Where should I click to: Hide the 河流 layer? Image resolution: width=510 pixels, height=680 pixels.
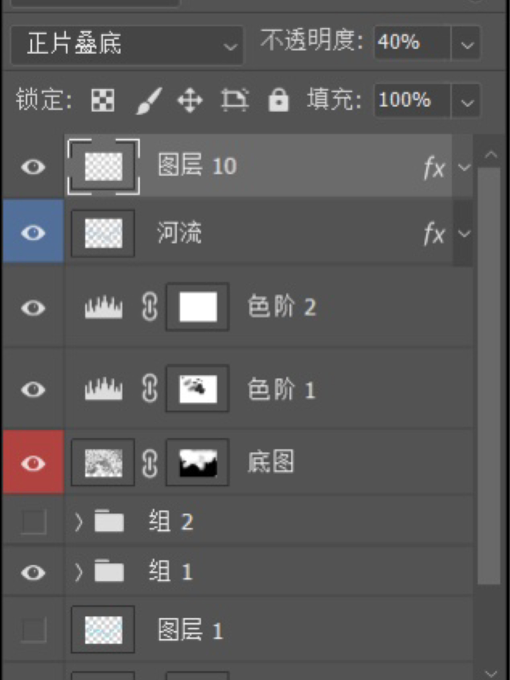point(33,233)
